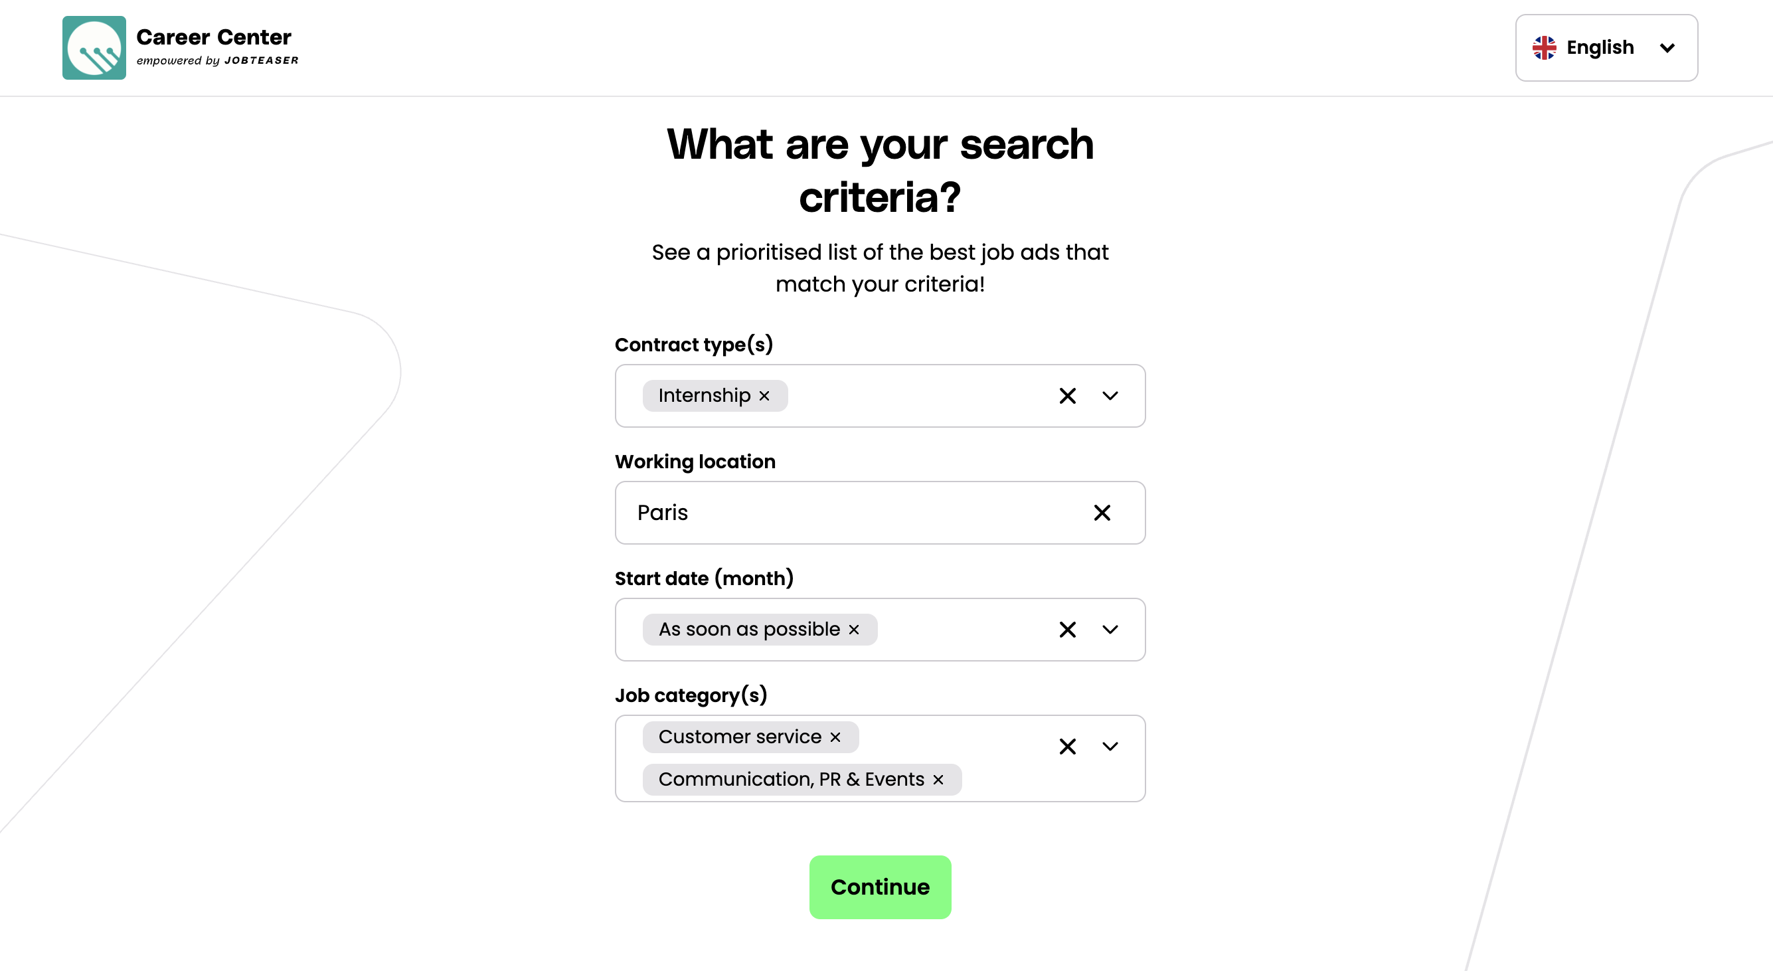Expand the Contract type dropdown

[1110, 396]
